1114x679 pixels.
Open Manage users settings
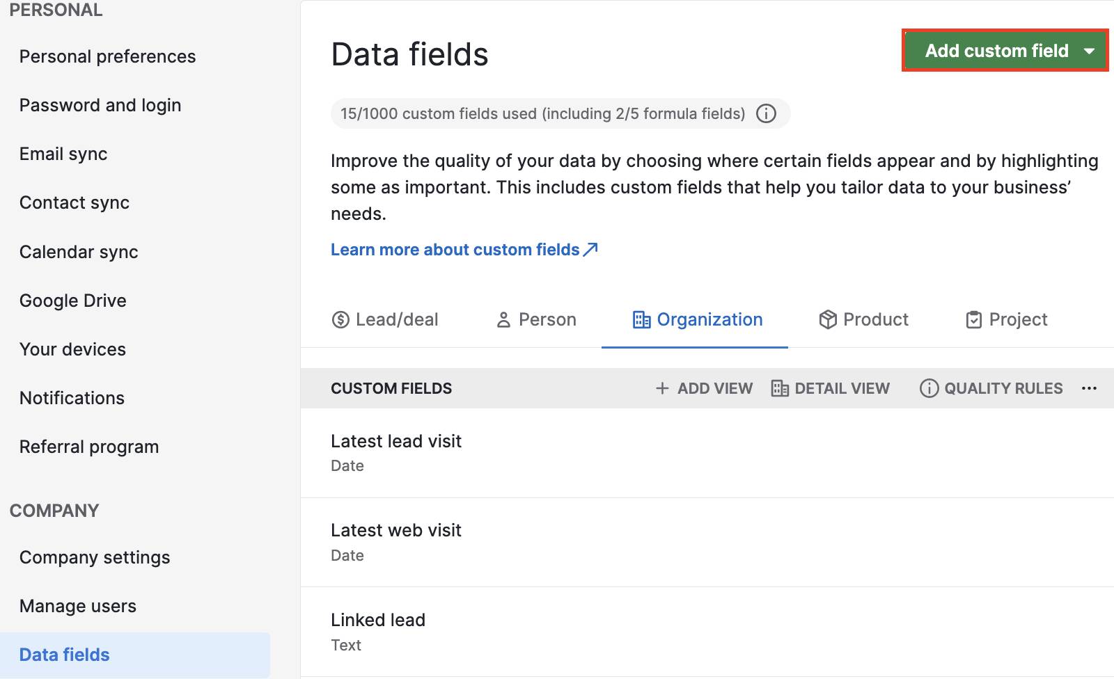pos(77,605)
